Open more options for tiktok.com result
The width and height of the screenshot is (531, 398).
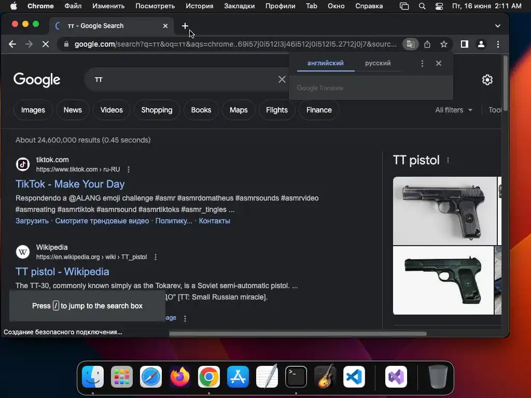tap(129, 169)
